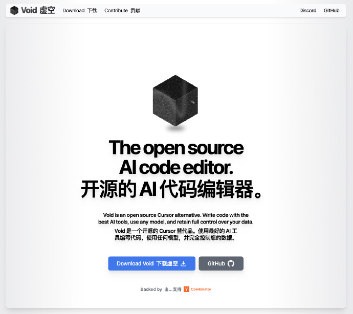Click the Void cube logo in navbar
353x314 pixels.
coord(14,10)
